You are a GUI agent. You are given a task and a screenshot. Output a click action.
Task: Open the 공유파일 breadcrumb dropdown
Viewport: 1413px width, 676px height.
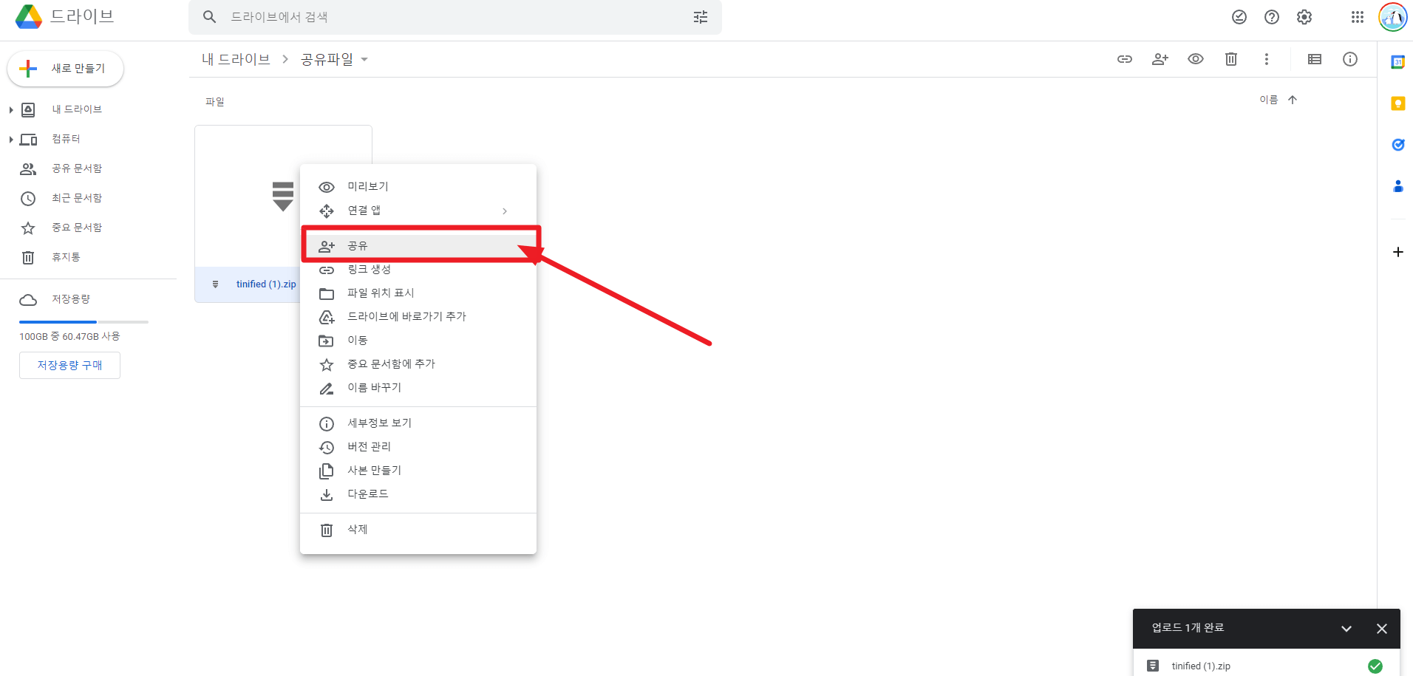365,59
